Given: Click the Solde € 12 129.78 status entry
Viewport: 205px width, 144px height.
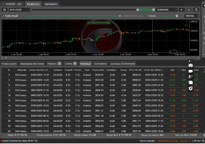Looking at the screenshot, I should click(x=17, y=135).
